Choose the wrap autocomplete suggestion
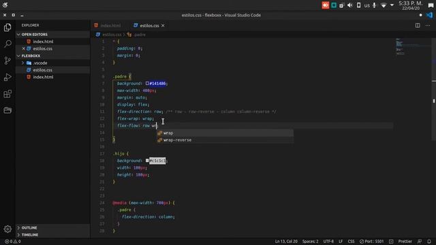436x245 pixels. point(225,133)
